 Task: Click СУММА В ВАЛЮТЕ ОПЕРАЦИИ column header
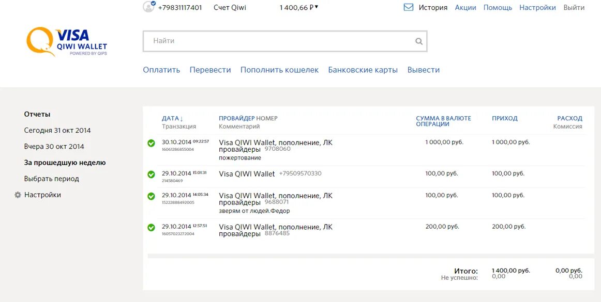pos(443,121)
